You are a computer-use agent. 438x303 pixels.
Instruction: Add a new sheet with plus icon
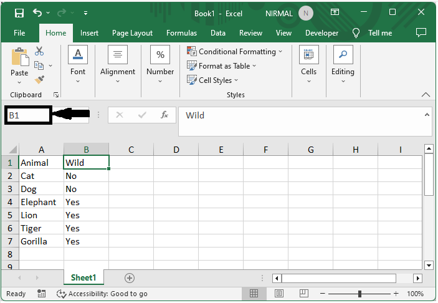[x=130, y=277]
